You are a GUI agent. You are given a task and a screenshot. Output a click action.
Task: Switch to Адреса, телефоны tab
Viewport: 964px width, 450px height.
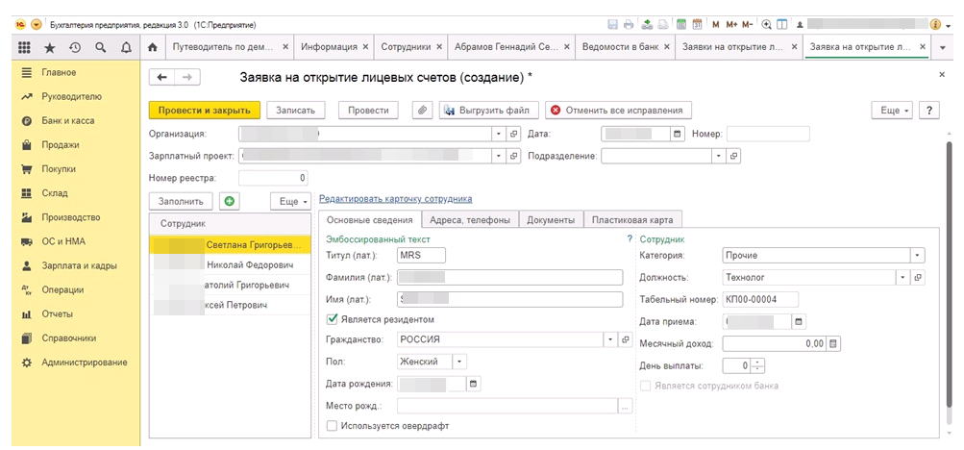click(x=470, y=220)
